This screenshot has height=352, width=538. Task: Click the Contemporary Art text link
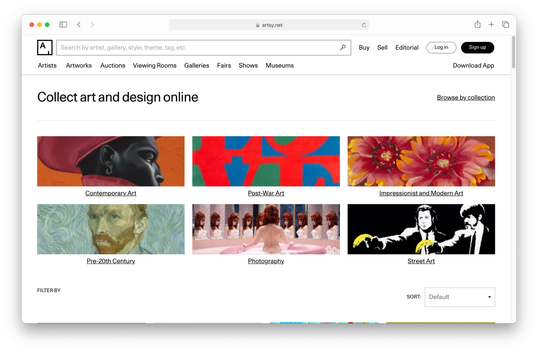tap(111, 193)
